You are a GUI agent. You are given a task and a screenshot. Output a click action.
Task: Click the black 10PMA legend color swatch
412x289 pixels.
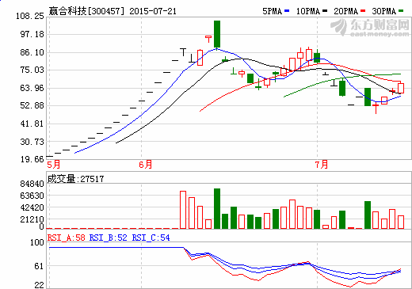point(325,11)
